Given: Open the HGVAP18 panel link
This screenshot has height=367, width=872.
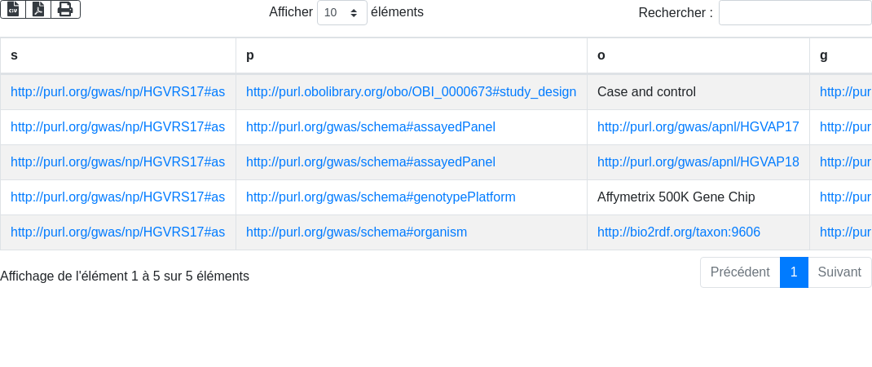Looking at the screenshot, I should 698,162.
